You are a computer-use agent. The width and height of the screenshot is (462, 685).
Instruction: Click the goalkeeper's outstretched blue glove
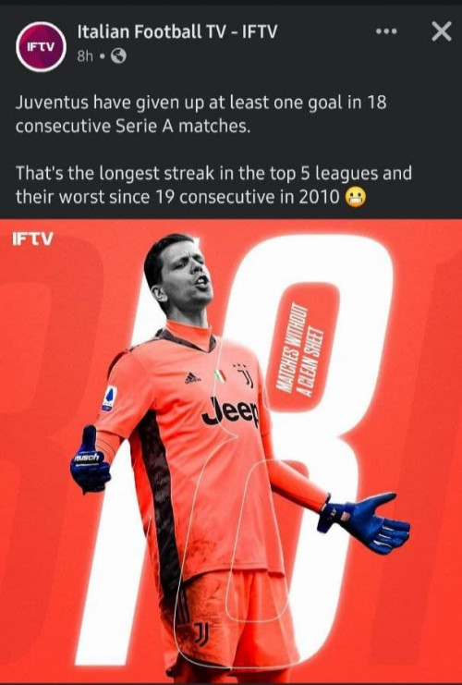click(x=364, y=522)
